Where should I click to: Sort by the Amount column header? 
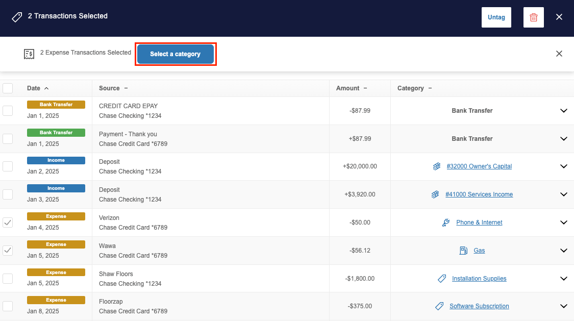348,88
